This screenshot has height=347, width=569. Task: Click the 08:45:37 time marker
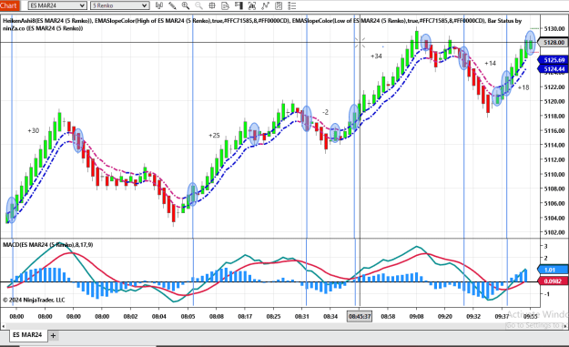point(360,317)
